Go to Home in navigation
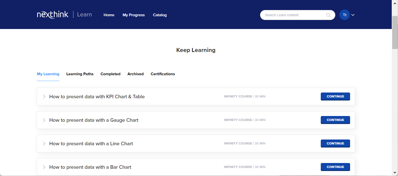Screen dimensions: 398x176 [109, 15]
